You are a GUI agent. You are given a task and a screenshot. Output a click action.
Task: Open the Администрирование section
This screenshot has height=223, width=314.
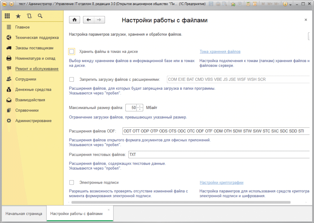[33, 121]
